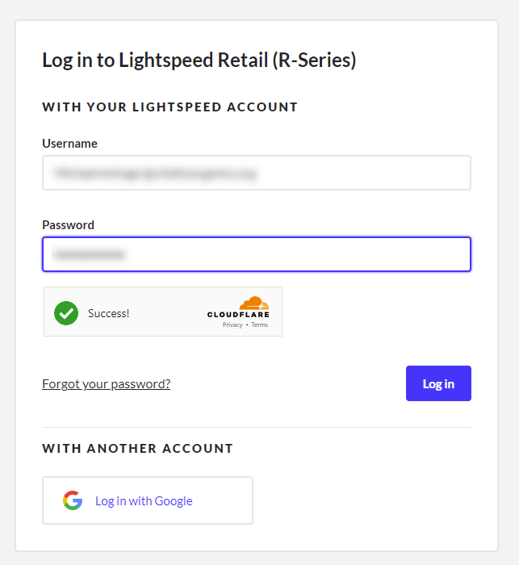
Task: Open the Forgot your password link
Action: (x=107, y=383)
